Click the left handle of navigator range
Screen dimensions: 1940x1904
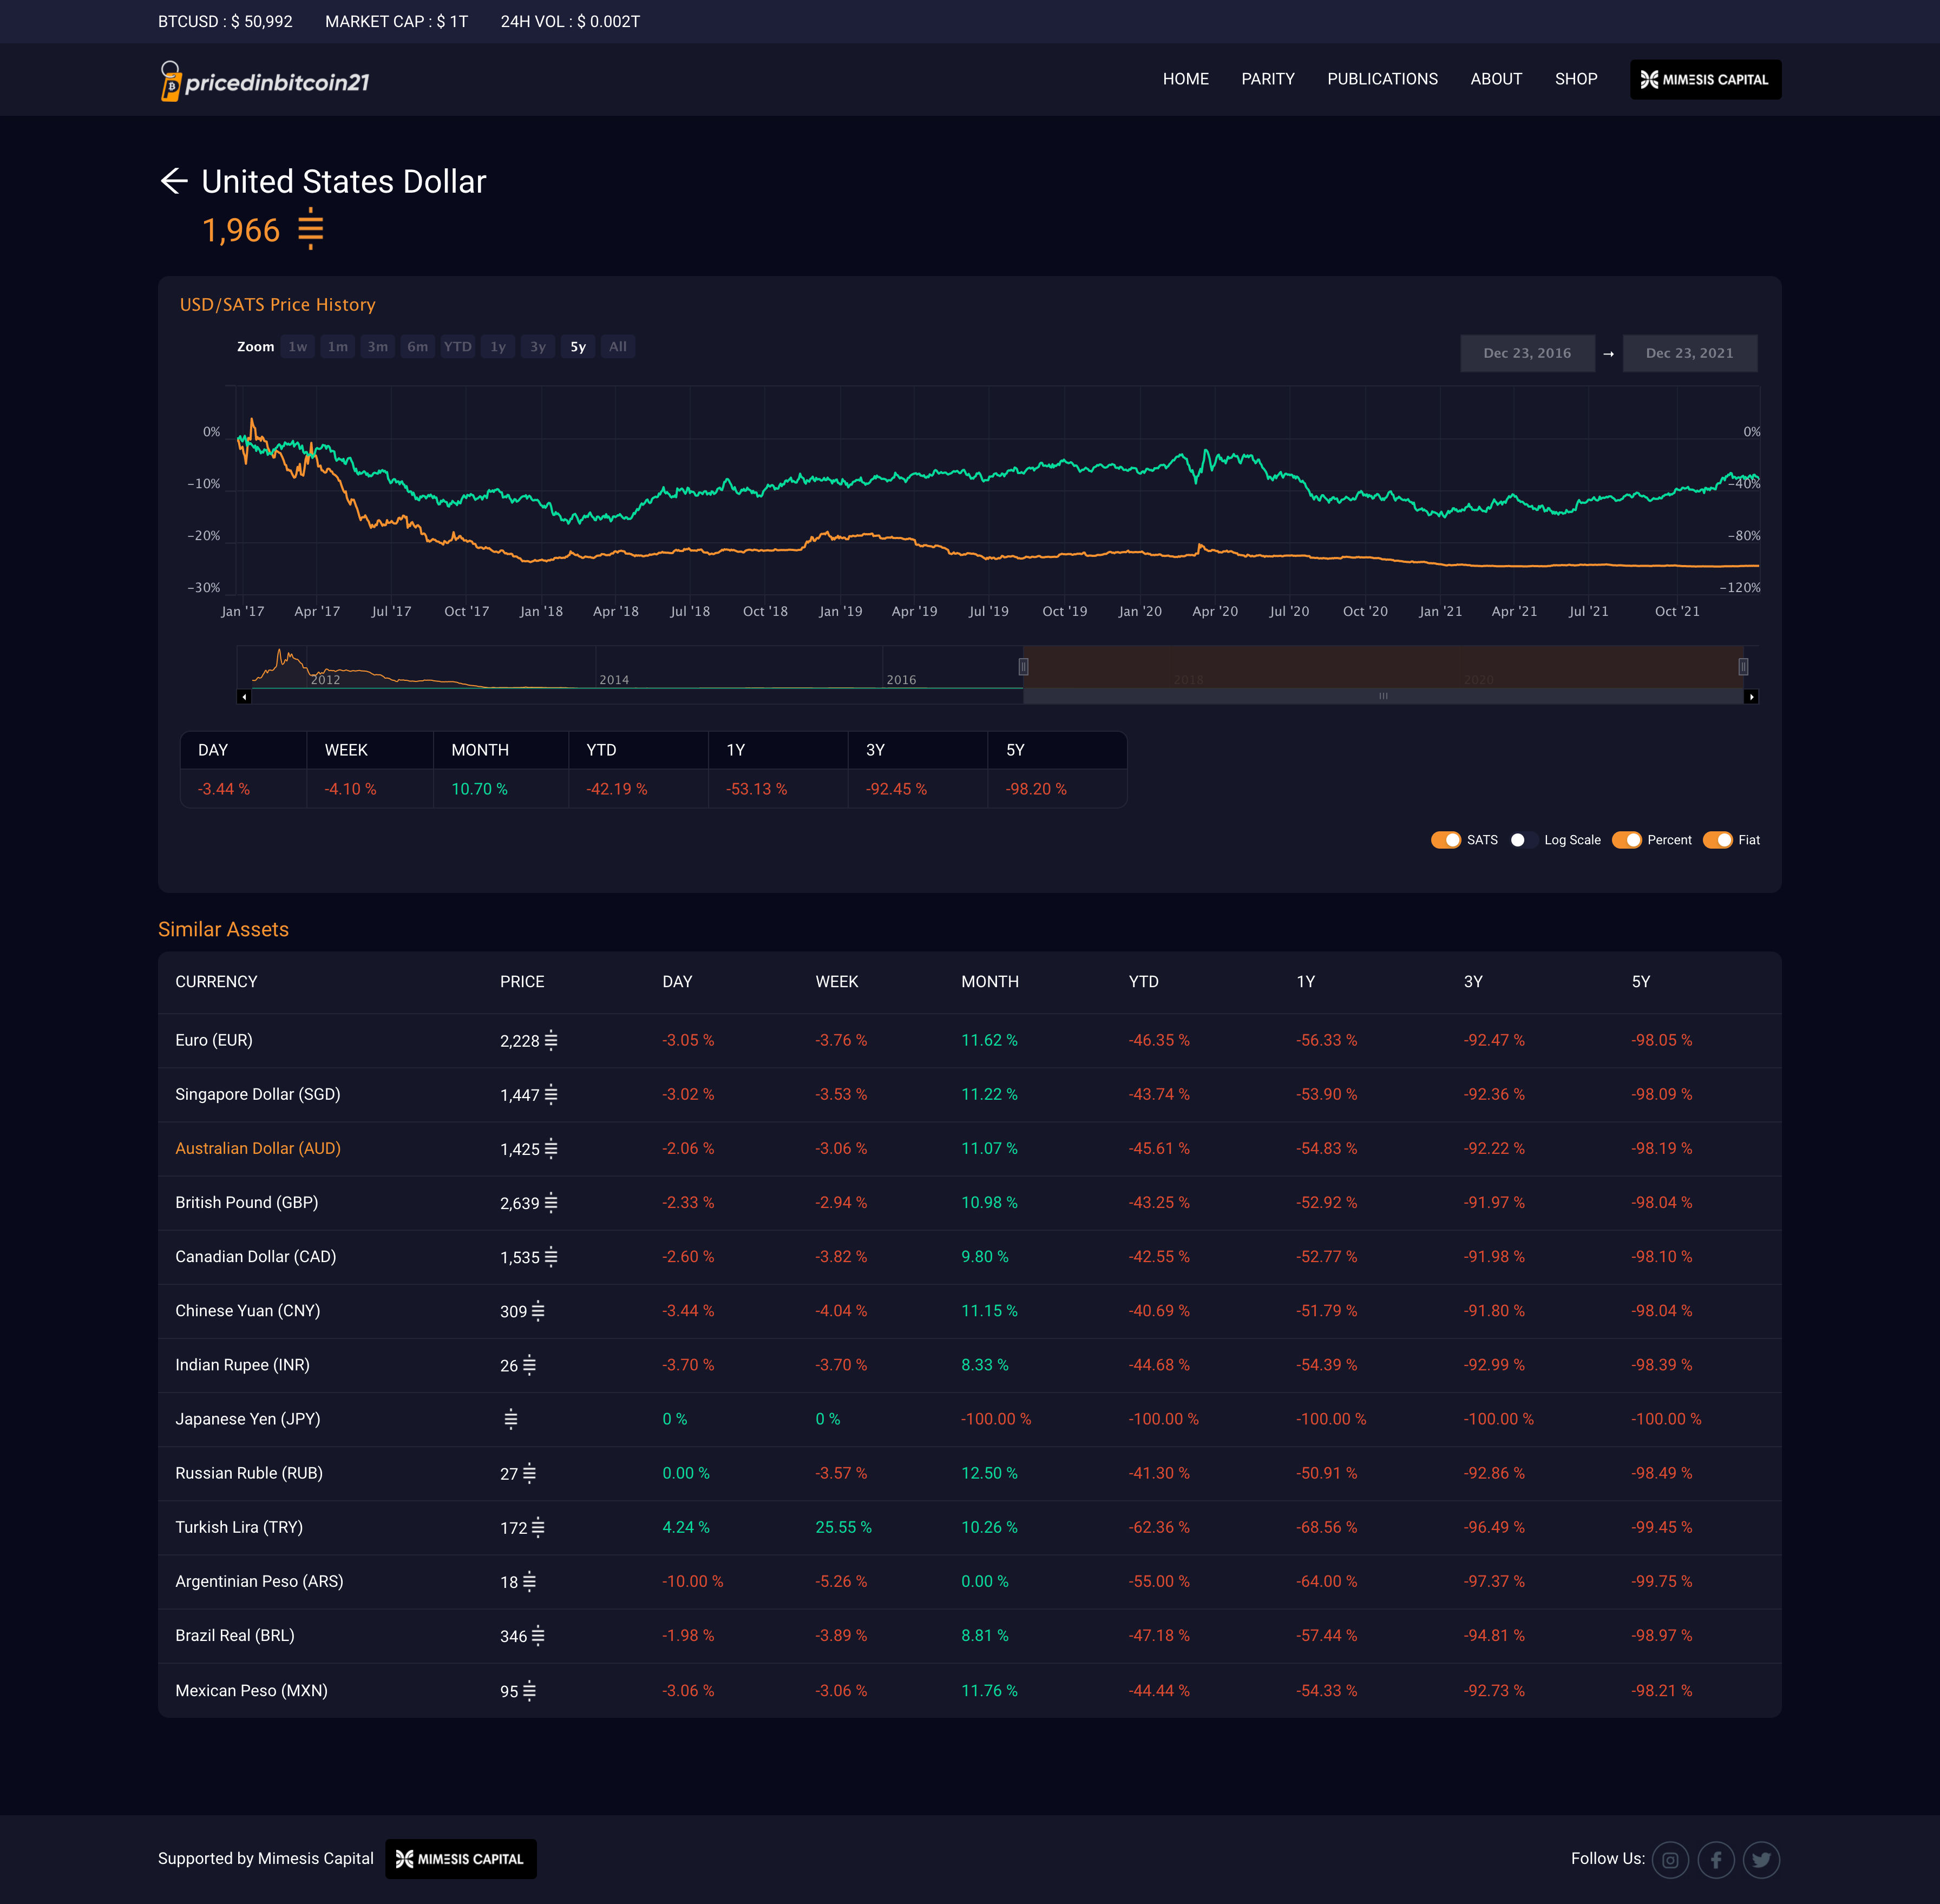pos(1023,666)
